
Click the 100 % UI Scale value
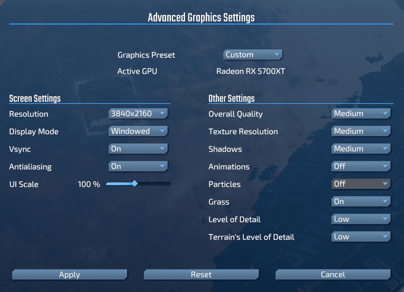pyautogui.click(x=89, y=184)
